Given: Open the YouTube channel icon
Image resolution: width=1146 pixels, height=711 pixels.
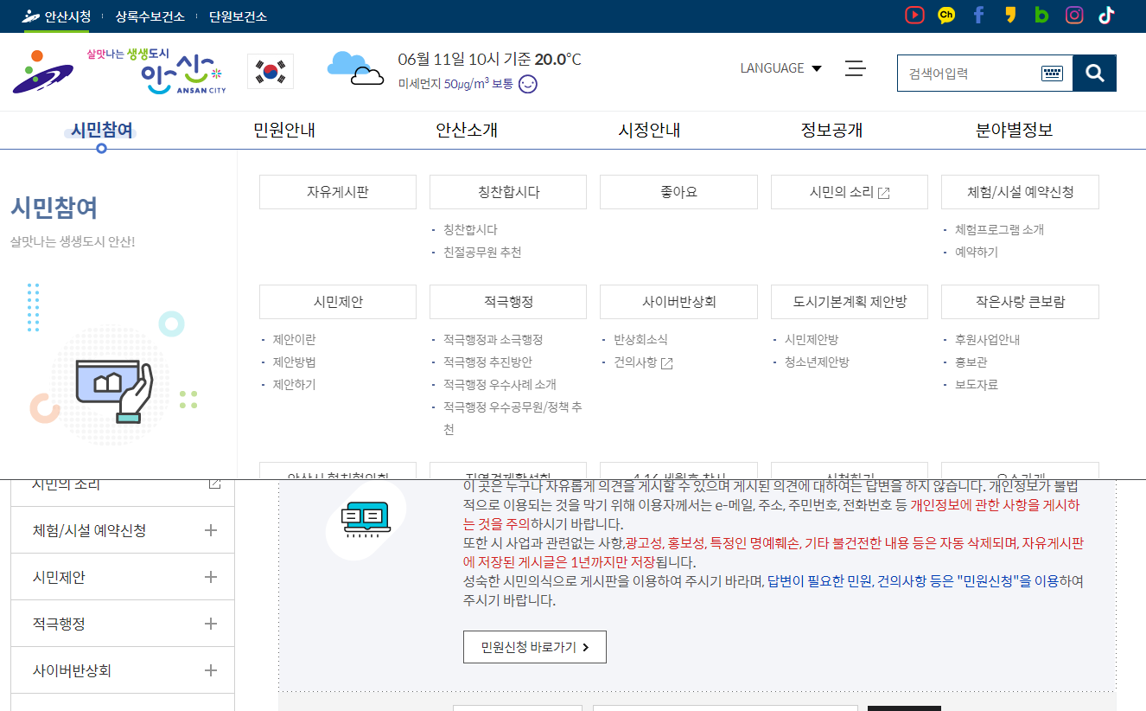Looking at the screenshot, I should pyautogui.click(x=914, y=16).
